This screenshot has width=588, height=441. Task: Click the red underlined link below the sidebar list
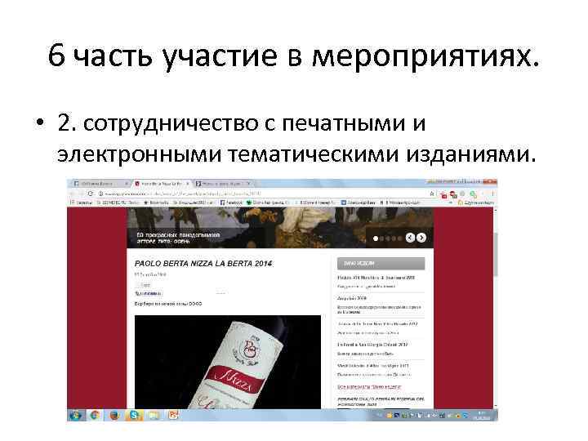click(x=369, y=386)
